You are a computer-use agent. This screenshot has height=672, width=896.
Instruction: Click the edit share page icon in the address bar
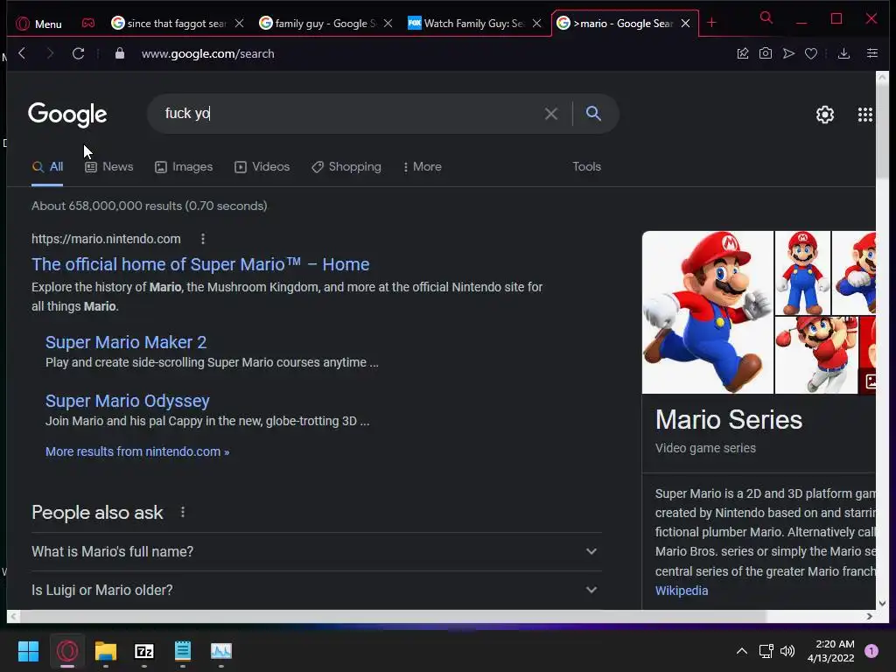pyautogui.click(x=743, y=53)
